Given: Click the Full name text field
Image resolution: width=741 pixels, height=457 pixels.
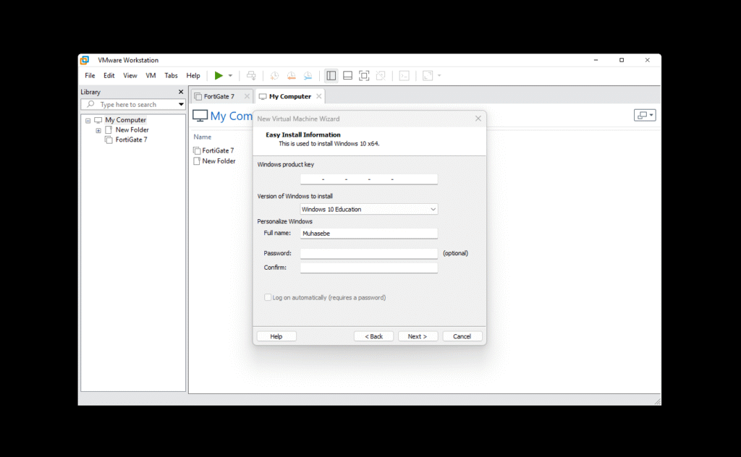Looking at the screenshot, I should click(x=369, y=234).
